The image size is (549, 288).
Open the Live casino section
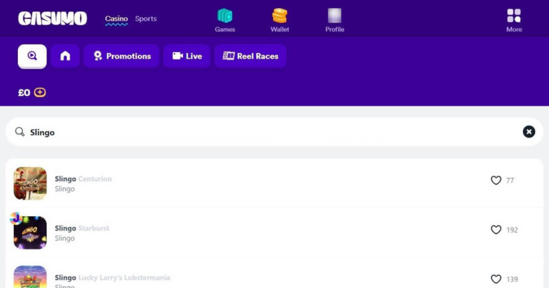point(187,56)
